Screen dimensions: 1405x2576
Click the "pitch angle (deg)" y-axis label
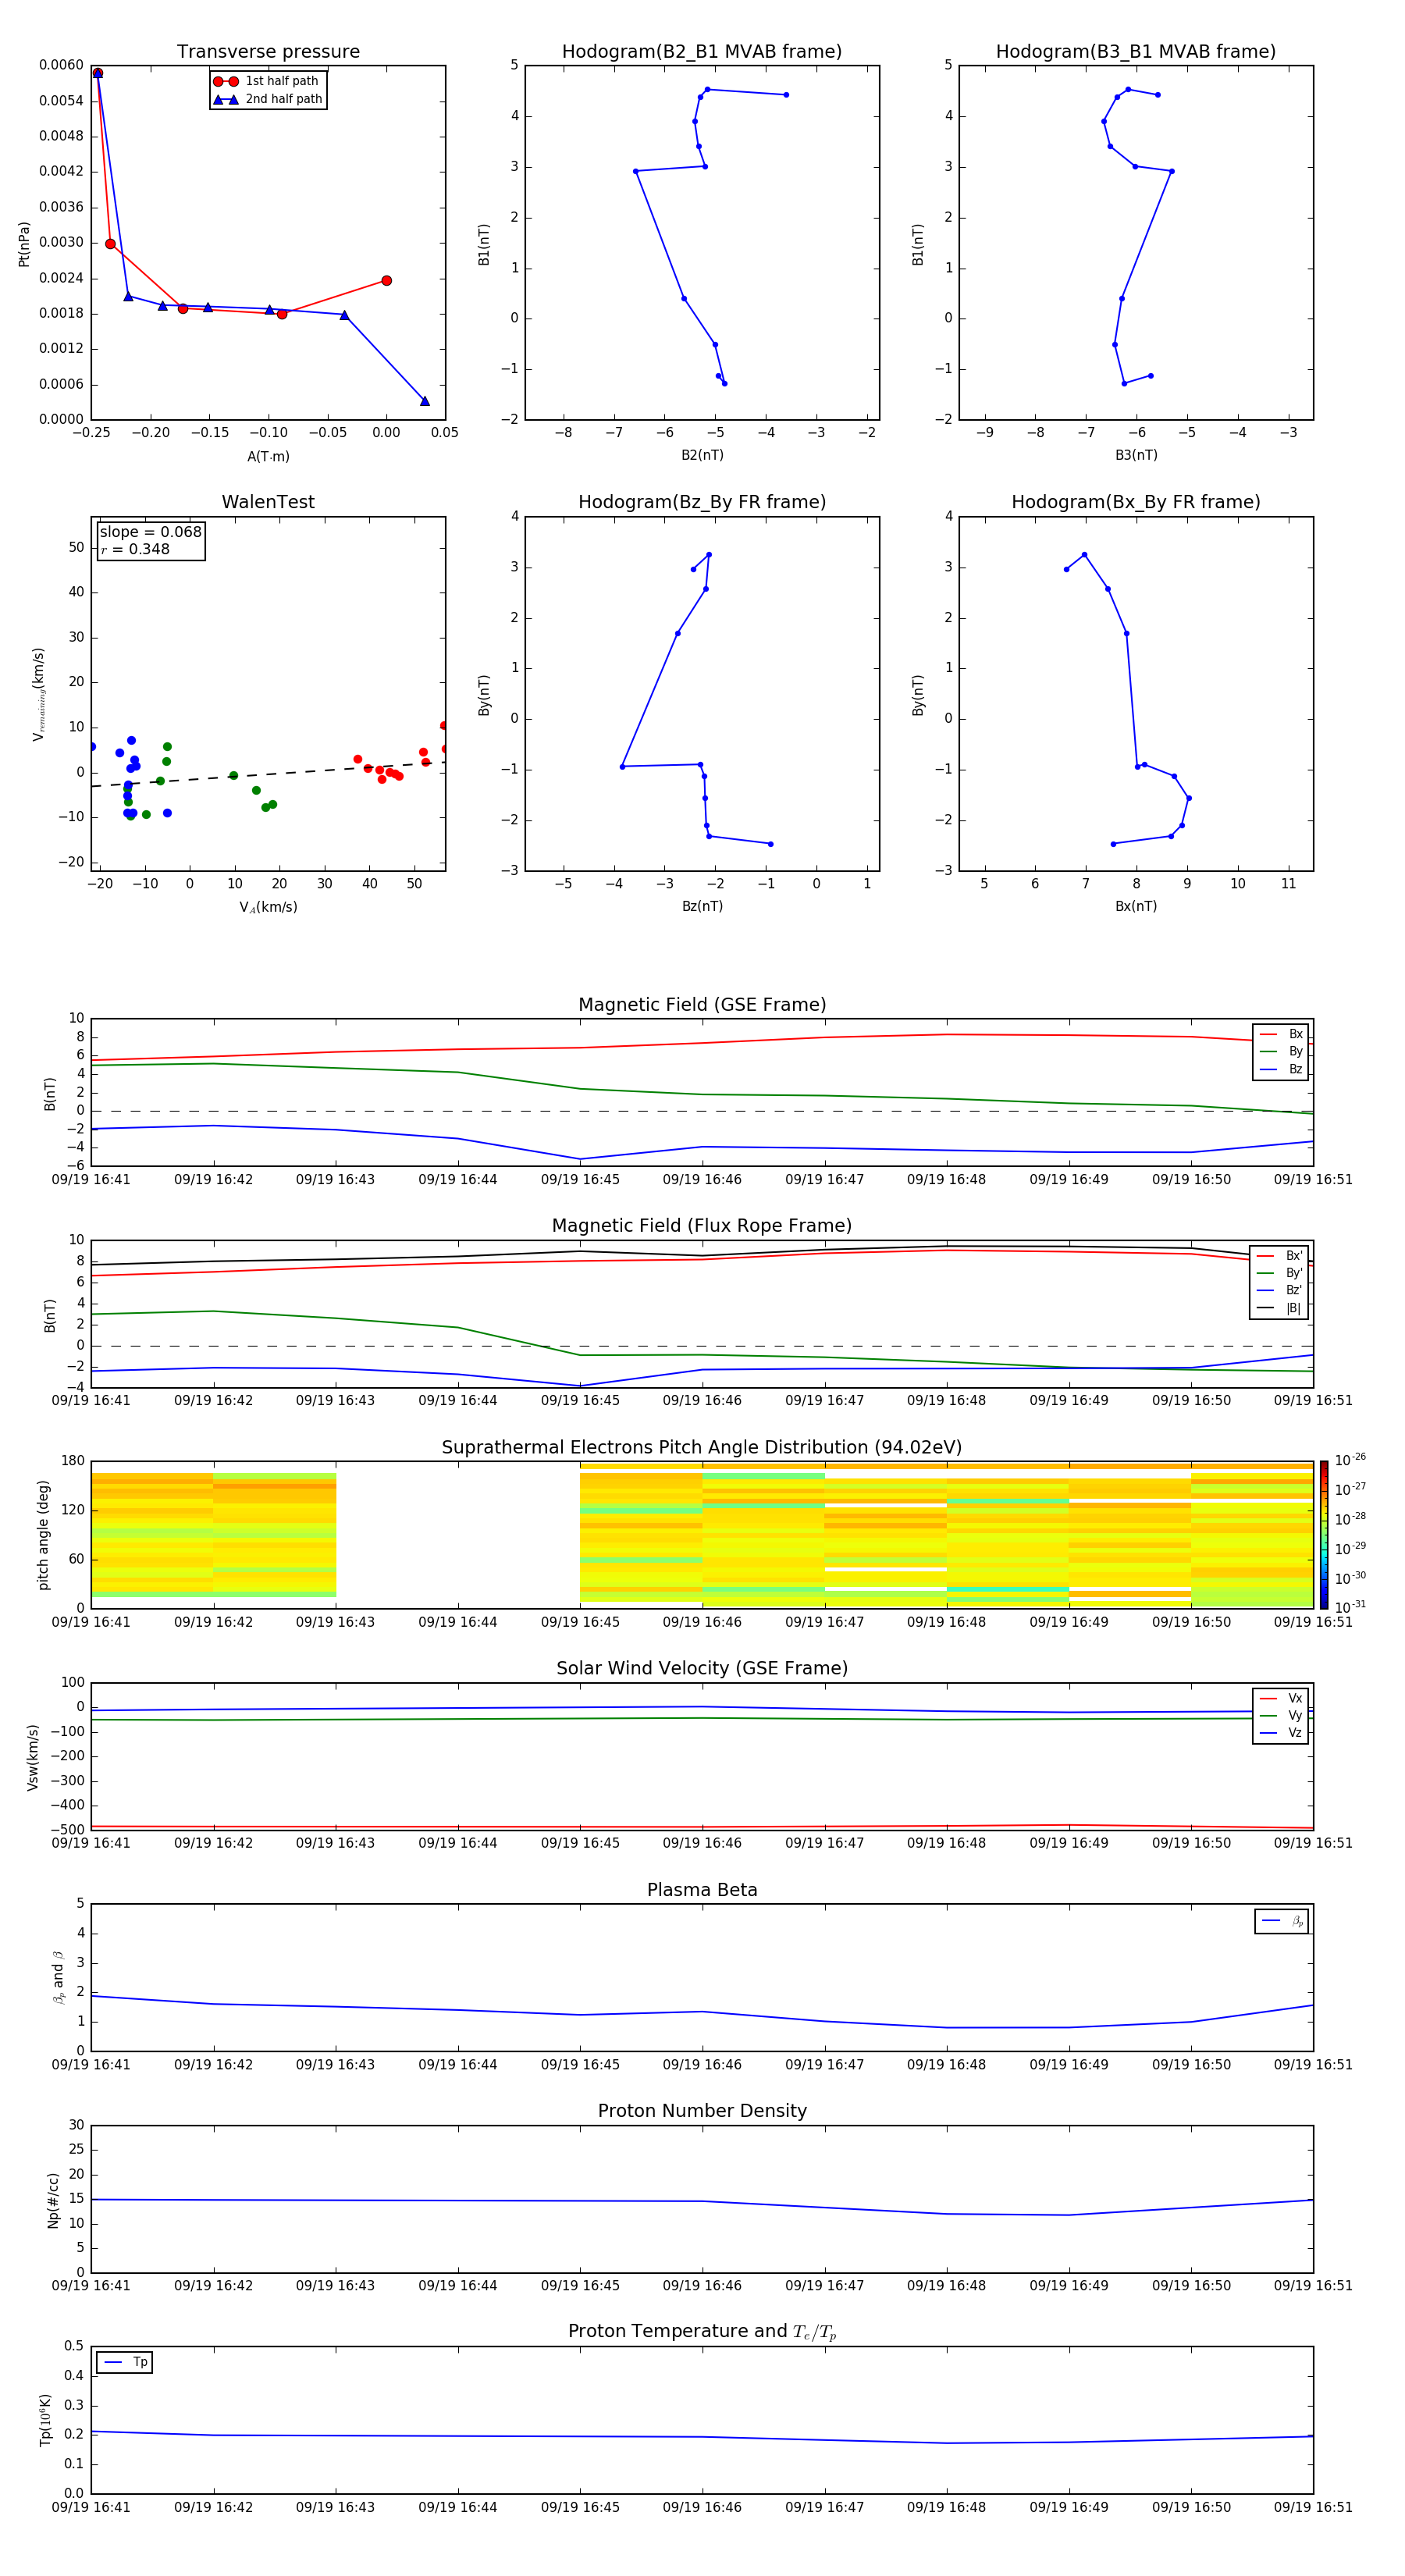pyautogui.click(x=43, y=1535)
